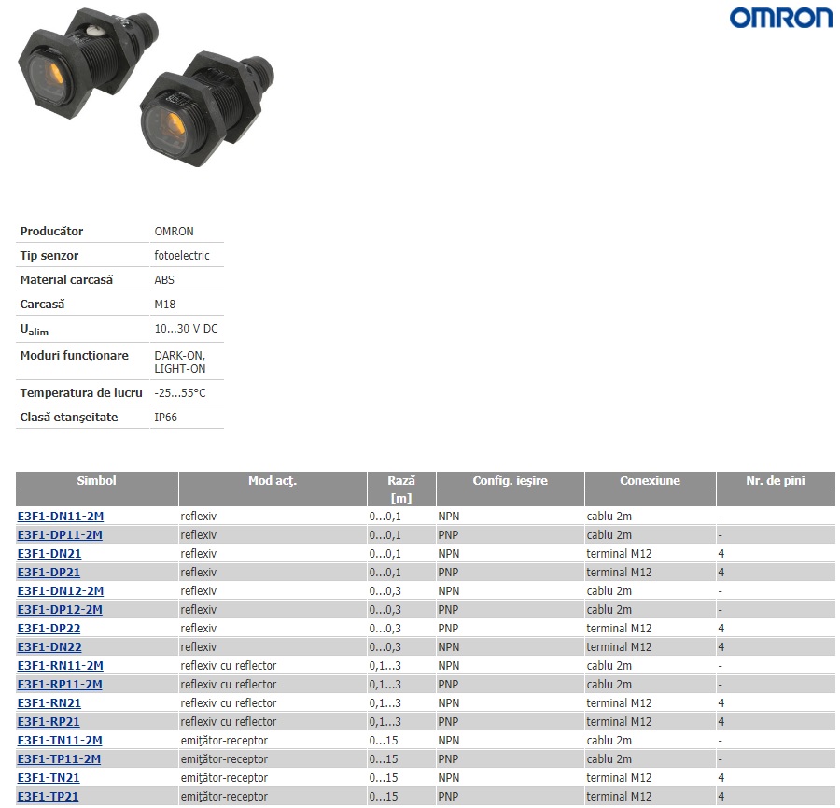Select 'reflexiv cu reflector' in E3F1-RN11-2M row
Screen dimensions: 840x808
tap(229, 666)
